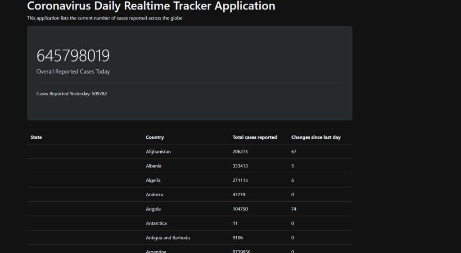Image resolution: width=461 pixels, height=253 pixels.
Task: Click Andorra's total cases value 47219
Action: pos(239,195)
